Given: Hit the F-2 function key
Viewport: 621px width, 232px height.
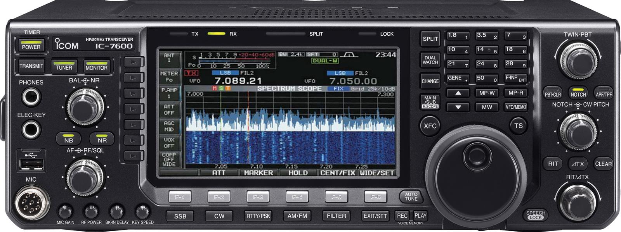Looking at the screenshot, I should (219, 197).
